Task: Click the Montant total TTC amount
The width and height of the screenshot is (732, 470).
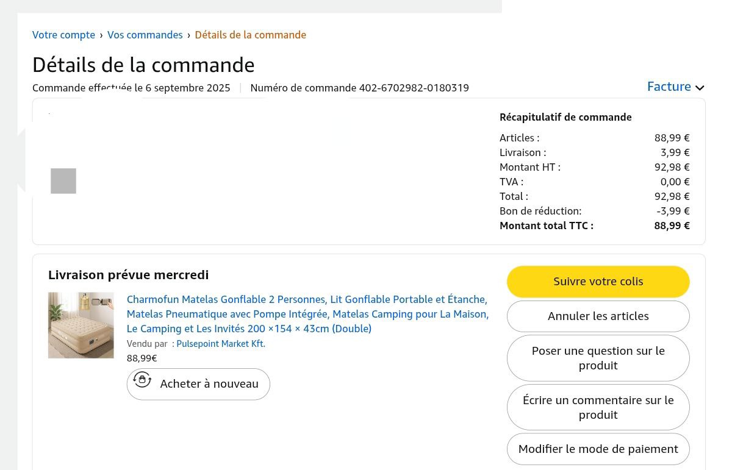Action: click(x=672, y=226)
